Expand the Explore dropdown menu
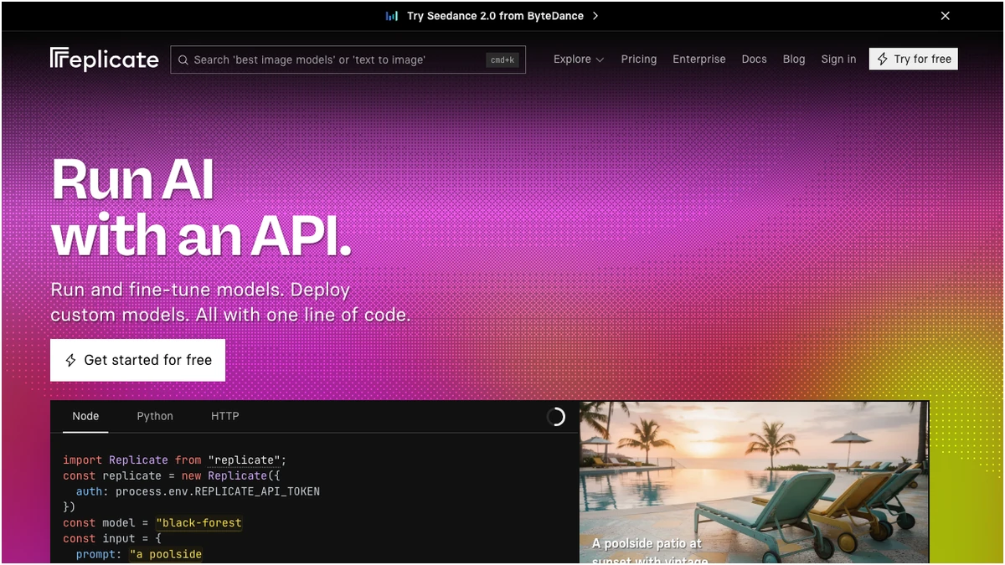The height and width of the screenshot is (565, 1005). [578, 59]
